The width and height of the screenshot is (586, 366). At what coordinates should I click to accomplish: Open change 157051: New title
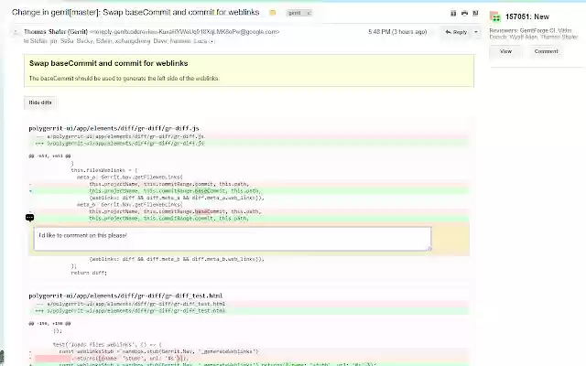[527, 16]
